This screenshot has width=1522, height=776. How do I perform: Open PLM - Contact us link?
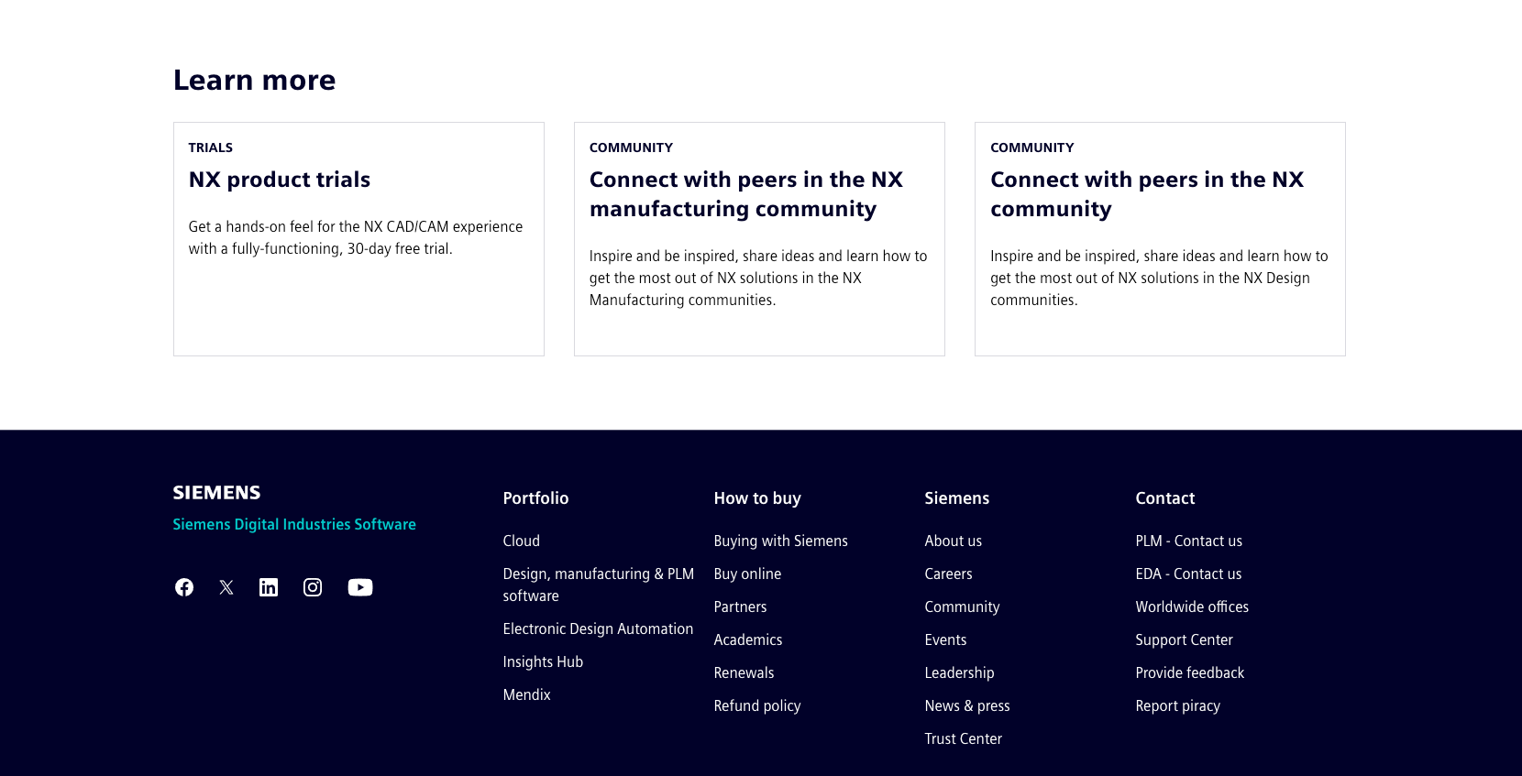click(1188, 541)
